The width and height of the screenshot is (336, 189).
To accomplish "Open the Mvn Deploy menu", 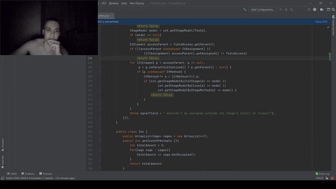I will point(137,3).
